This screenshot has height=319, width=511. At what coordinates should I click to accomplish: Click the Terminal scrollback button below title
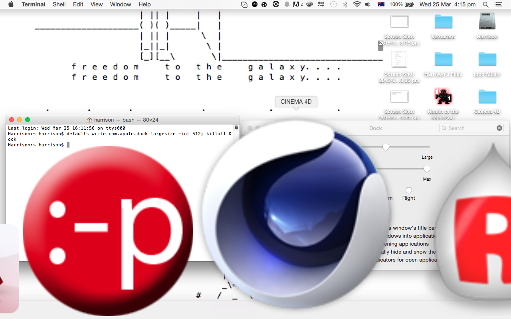(x=236, y=128)
